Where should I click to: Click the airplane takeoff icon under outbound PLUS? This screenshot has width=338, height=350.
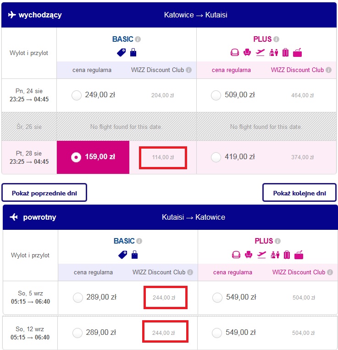[x=260, y=52]
